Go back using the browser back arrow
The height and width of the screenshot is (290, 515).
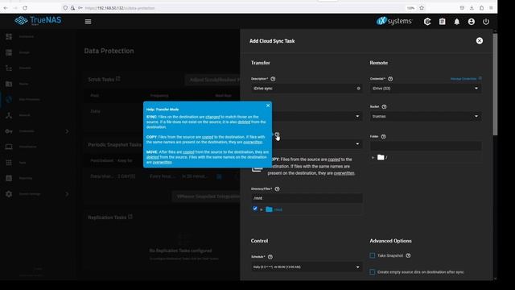pyautogui.click(x=6, y=8)
